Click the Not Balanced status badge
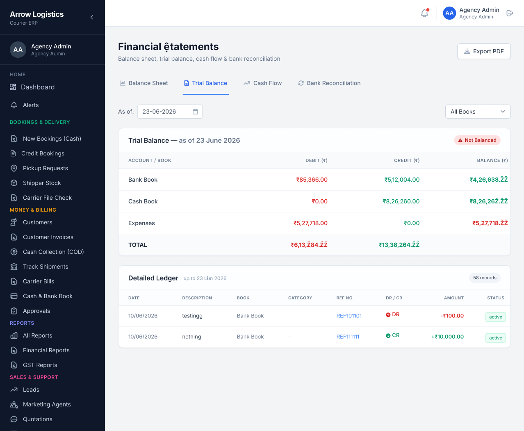The width and height of the screenshot is (524, 431). pos(477,140)
